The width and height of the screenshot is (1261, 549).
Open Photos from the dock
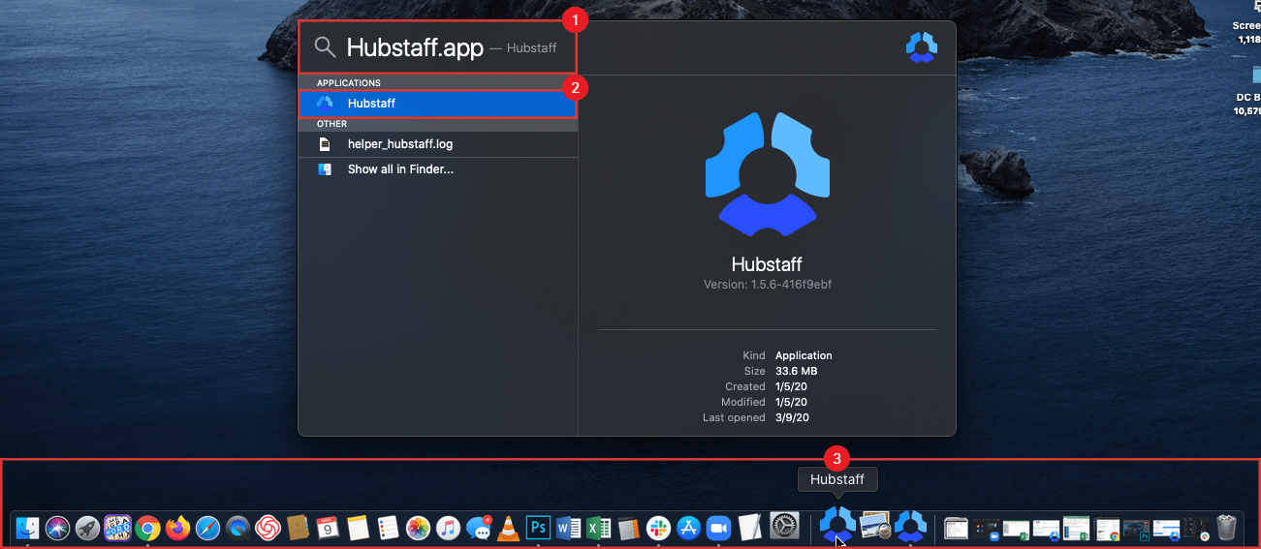point(418,528)
